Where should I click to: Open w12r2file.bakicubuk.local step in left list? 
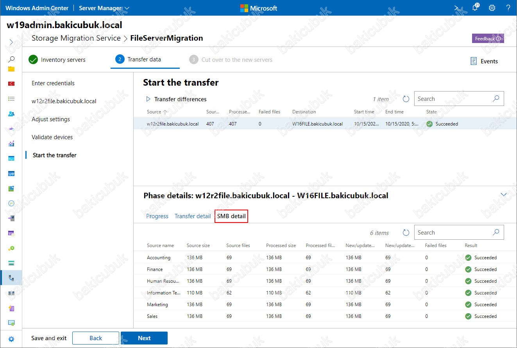[64, 101]
